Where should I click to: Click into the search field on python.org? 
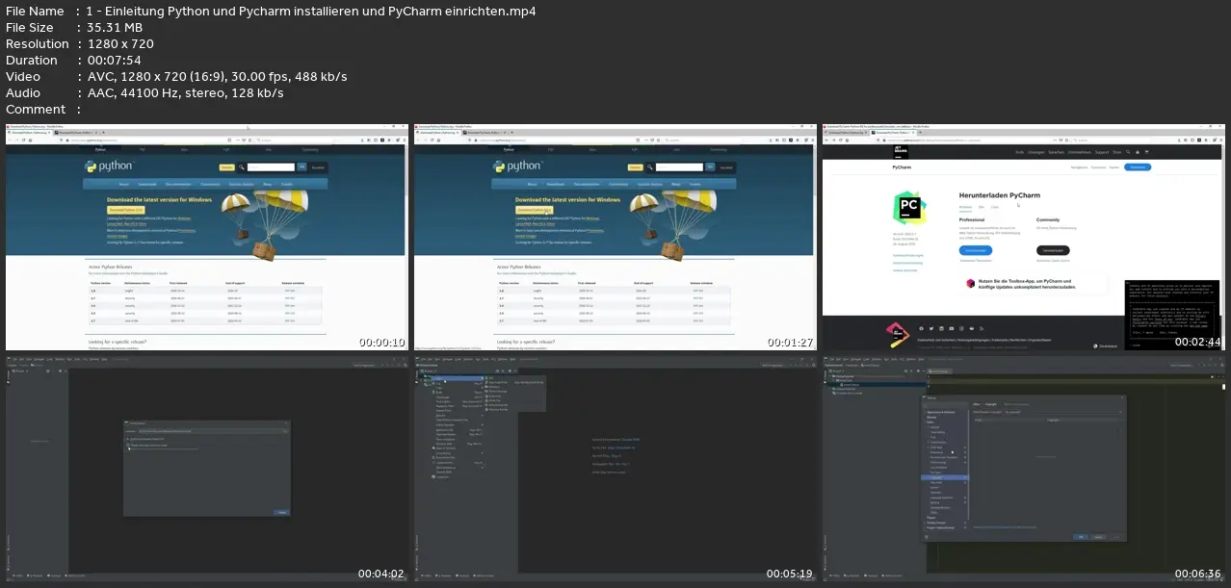(271, 166)
